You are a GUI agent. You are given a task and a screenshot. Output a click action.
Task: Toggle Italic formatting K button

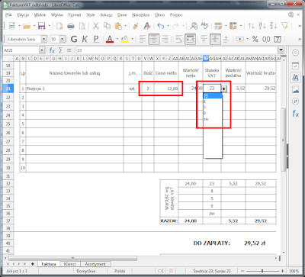(85, 39)
